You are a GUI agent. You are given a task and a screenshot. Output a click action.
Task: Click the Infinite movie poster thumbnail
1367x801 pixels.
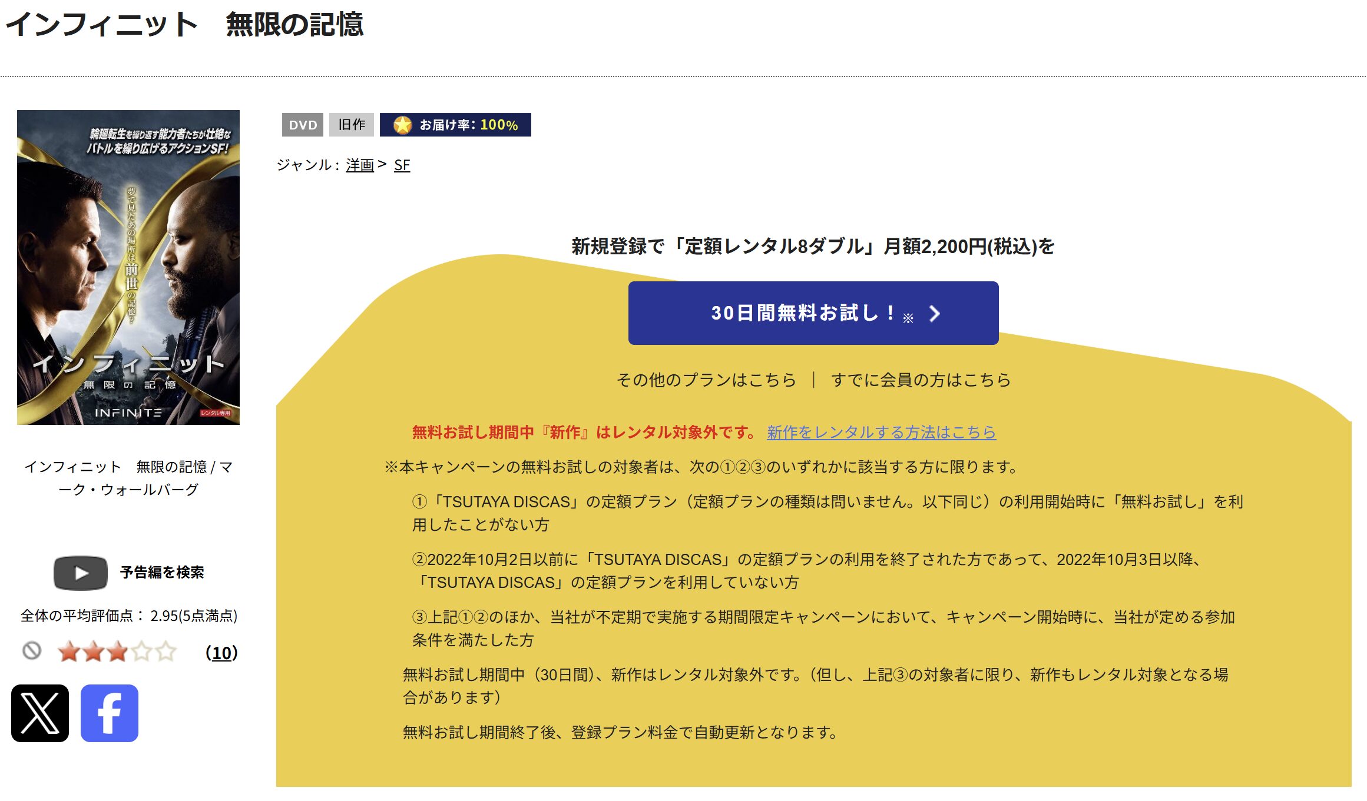128,267
